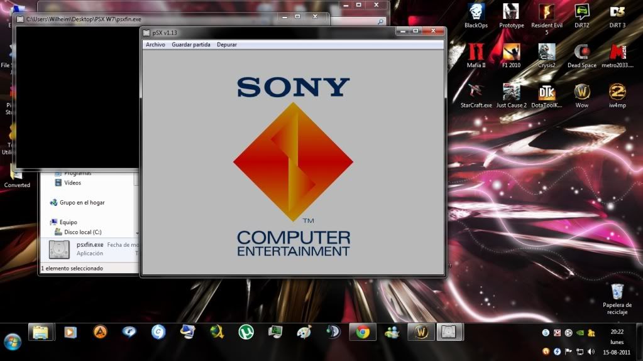This screenshot has width=643, height=361.
Task: Open the volume speaker tray icon
Action: 591,352
